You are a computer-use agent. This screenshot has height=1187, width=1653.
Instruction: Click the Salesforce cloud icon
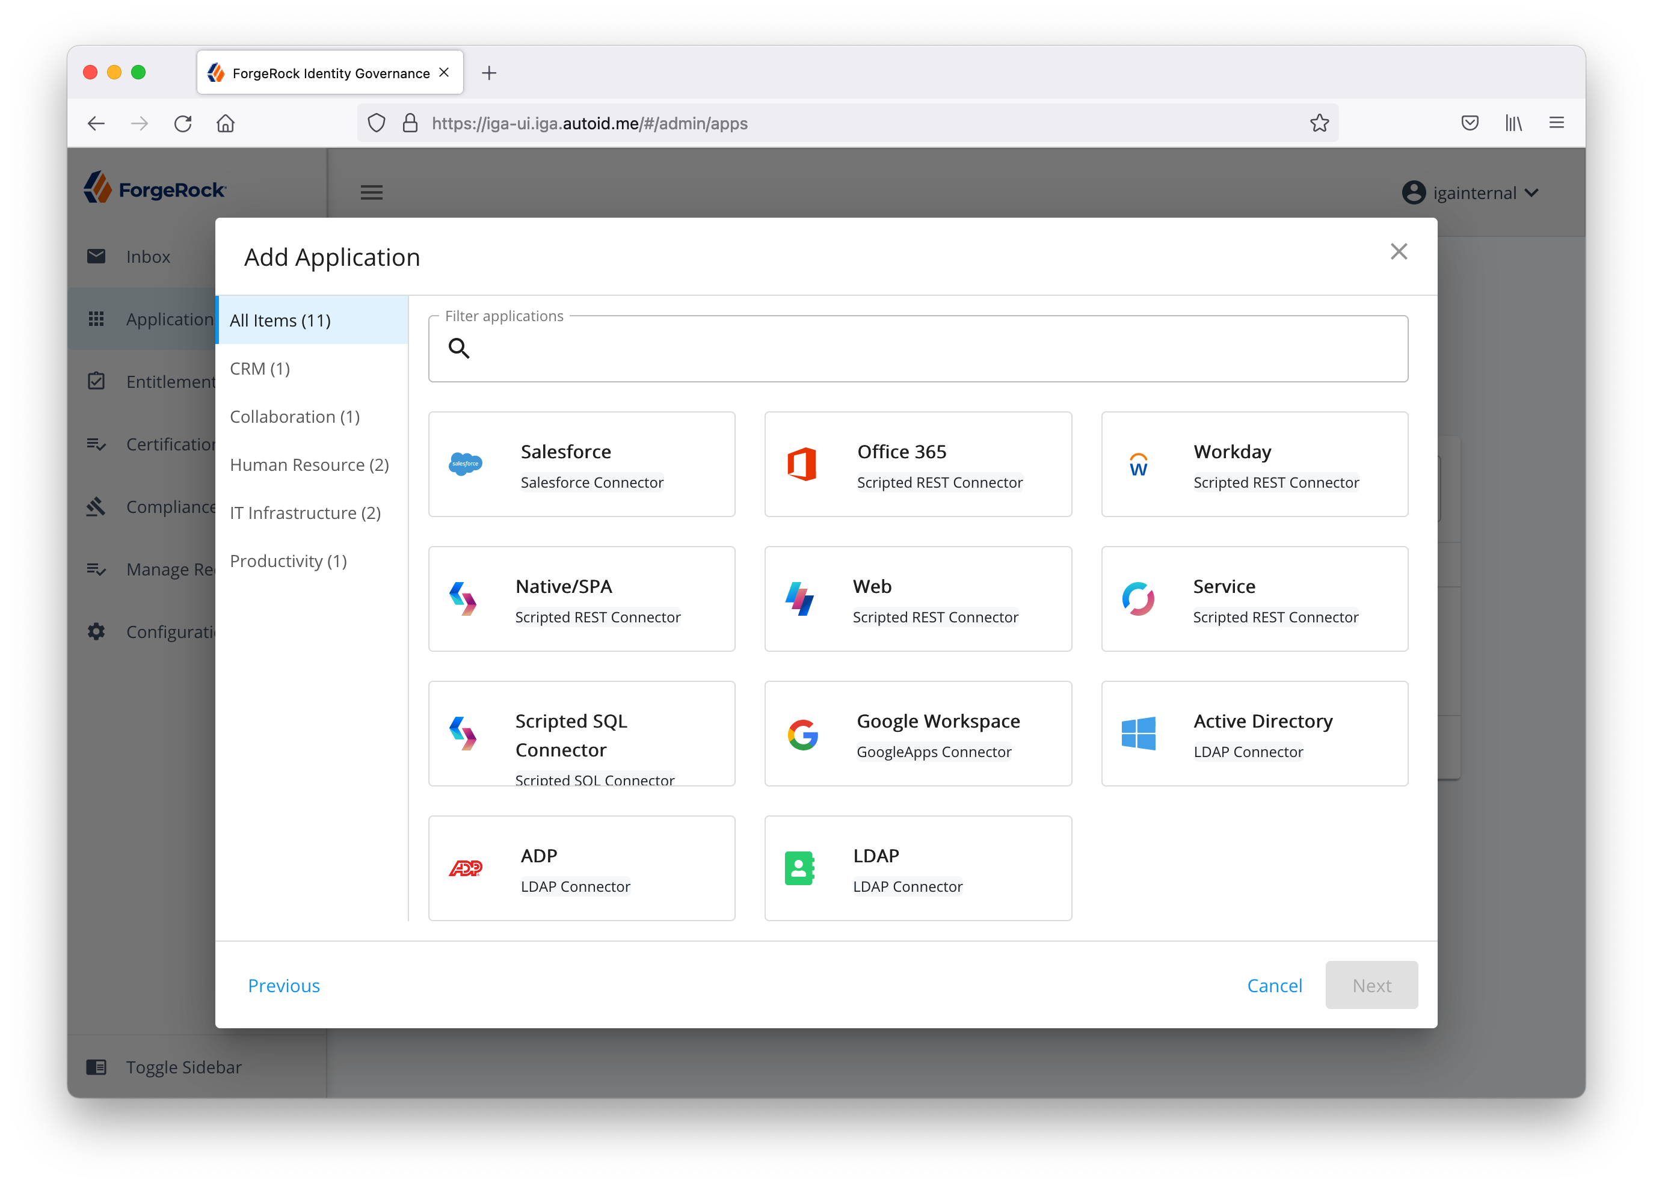[465, 464]
